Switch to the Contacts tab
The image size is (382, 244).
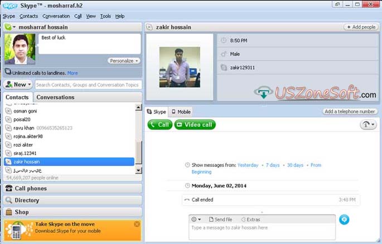click(x=17, y=97)
